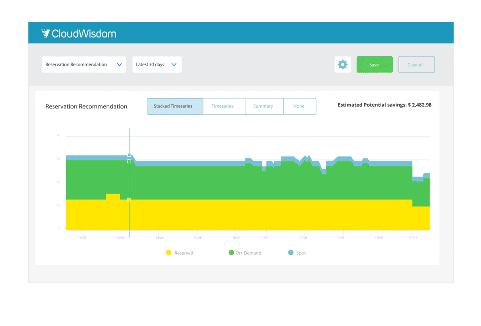
Task: Toggle the Spot legend item
Action: (x=297, y=253)
